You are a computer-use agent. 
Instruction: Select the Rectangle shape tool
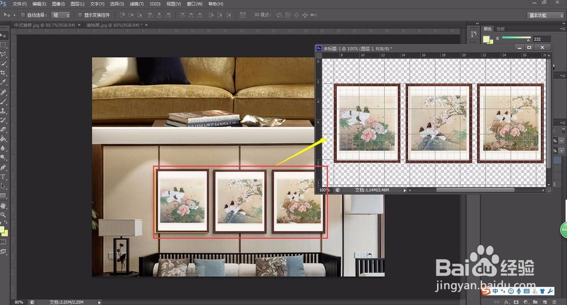pos(3,196)
